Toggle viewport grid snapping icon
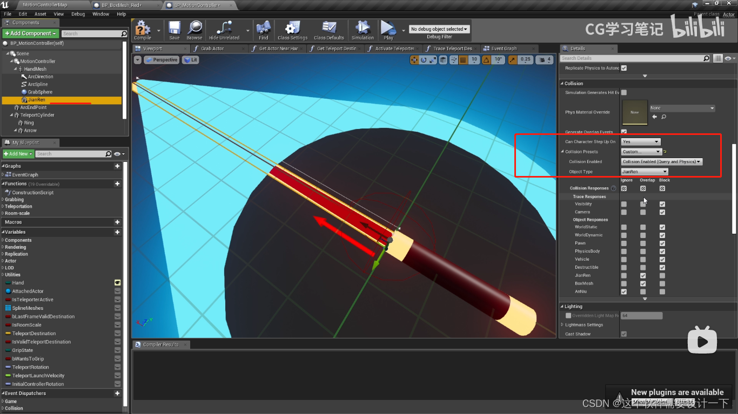The height and width of the screenshot is (414, 738). (x=463, y=60)
